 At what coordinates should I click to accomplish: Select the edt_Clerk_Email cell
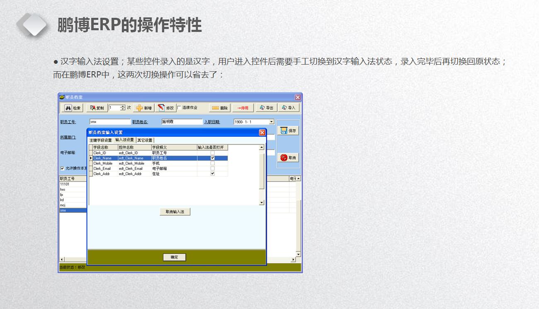coord(134,169)
